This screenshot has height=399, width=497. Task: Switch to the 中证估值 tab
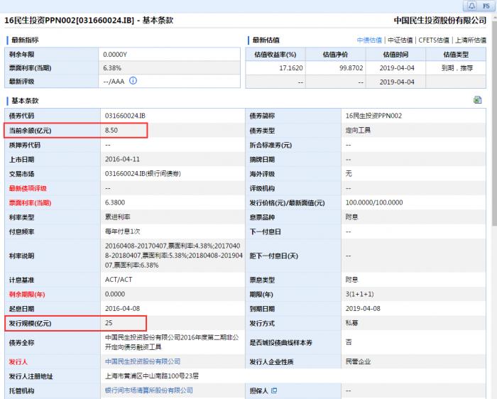point(400,40)
